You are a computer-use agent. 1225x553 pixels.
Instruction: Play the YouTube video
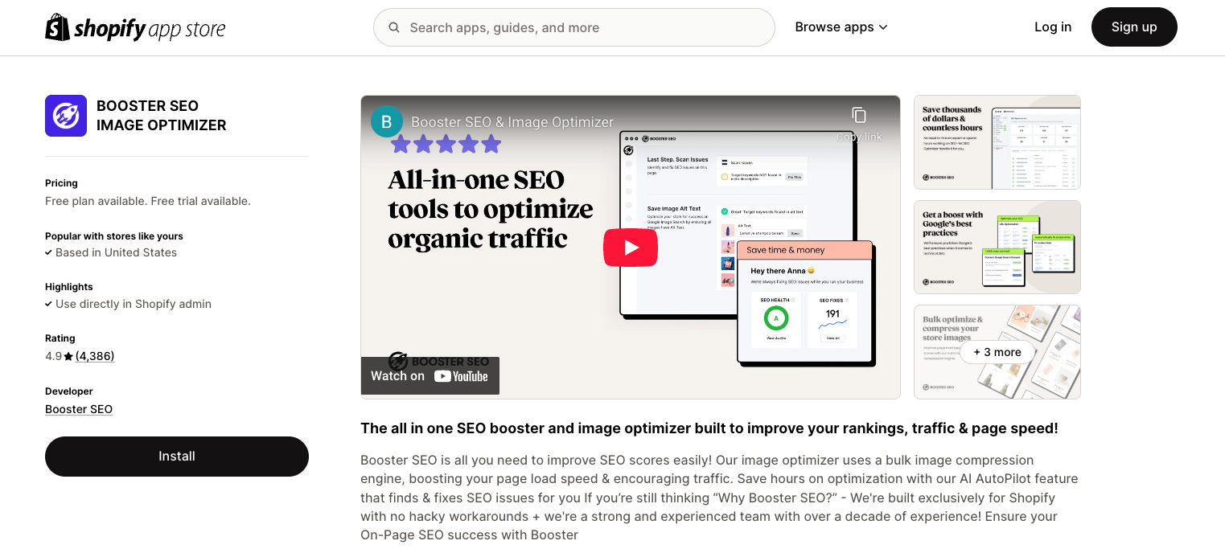point(631,248)
